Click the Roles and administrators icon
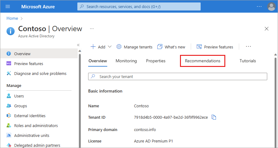 9,125
